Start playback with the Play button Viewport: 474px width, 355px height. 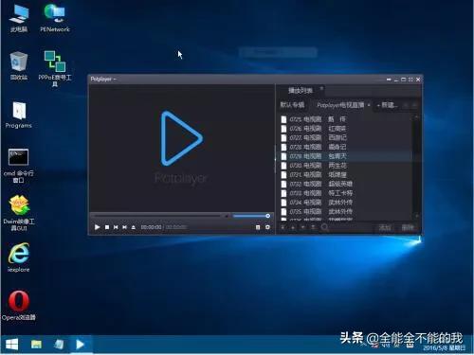coord(97,227)
